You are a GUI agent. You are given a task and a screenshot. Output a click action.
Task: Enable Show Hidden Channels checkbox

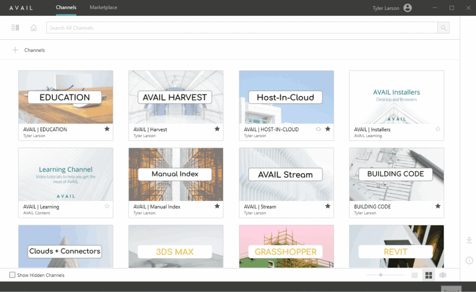click(x=12, y=275)
